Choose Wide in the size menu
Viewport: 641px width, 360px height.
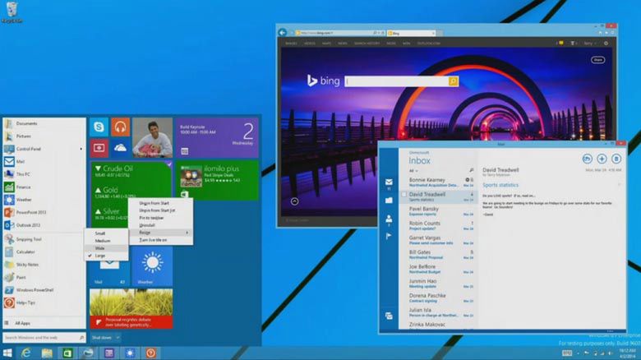point(100,248)
